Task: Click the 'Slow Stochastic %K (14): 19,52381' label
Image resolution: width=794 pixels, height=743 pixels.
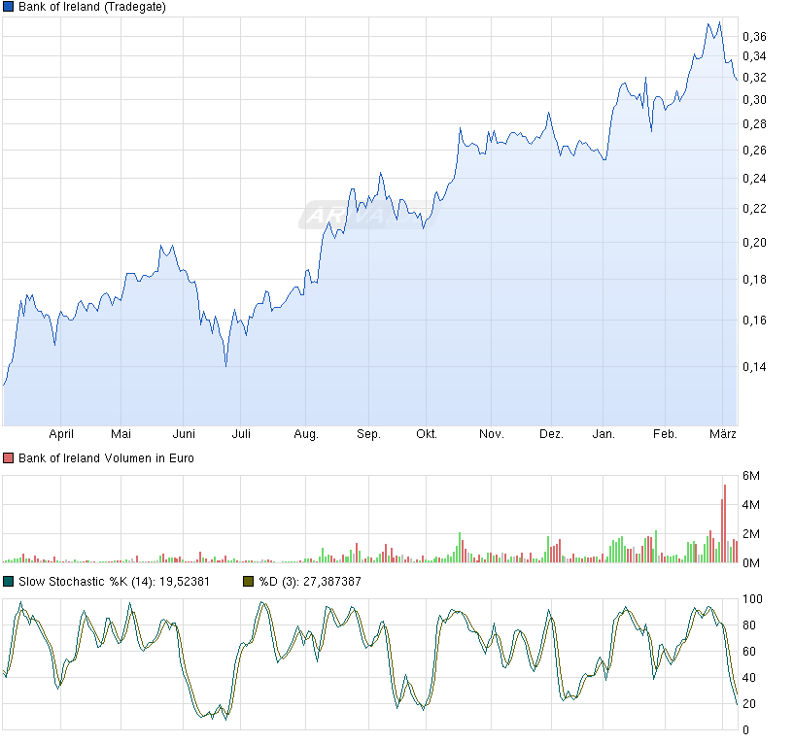Action: [114, 582]
